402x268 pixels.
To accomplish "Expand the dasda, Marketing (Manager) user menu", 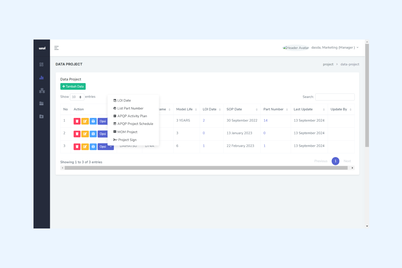I will point(335,48).
